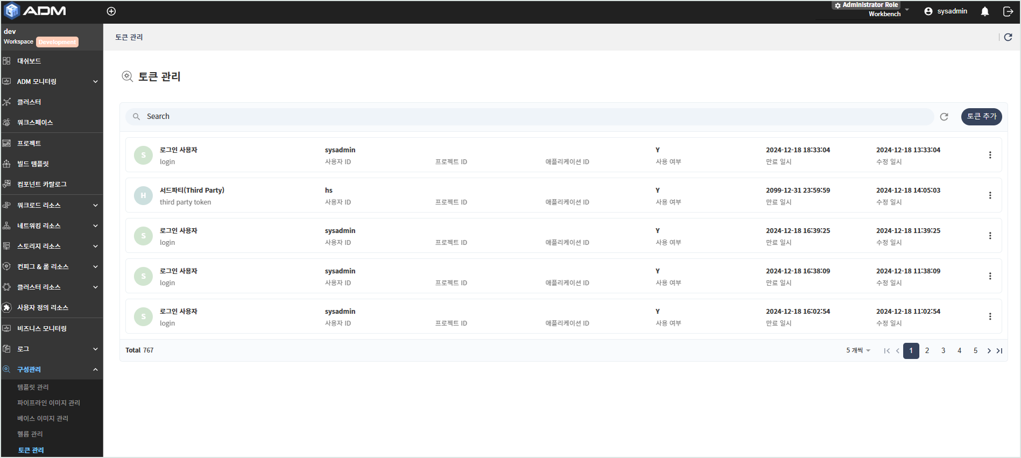Screen dimensions: 1021x458
Task: Open 베이스 이미지 관리 submenu item
Action: click(43, 418)
